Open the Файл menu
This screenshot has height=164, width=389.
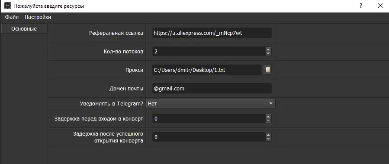coord(12,17)
